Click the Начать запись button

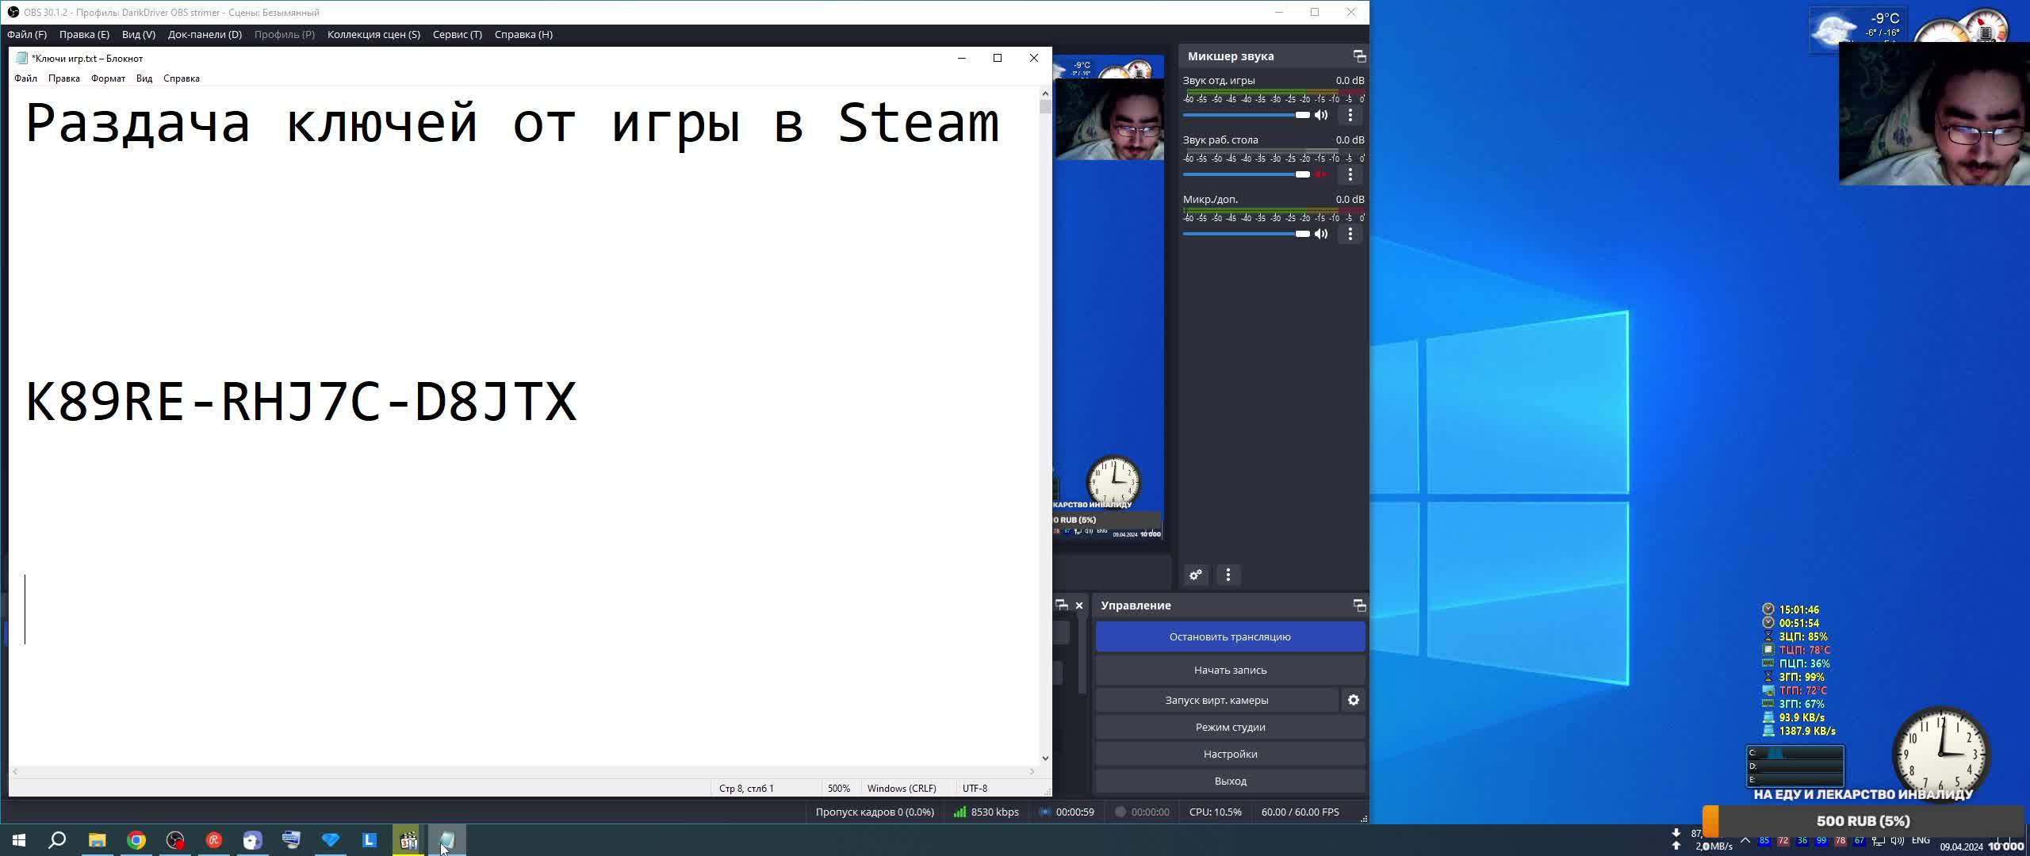pyautogui.click(x=1230, y=670)
